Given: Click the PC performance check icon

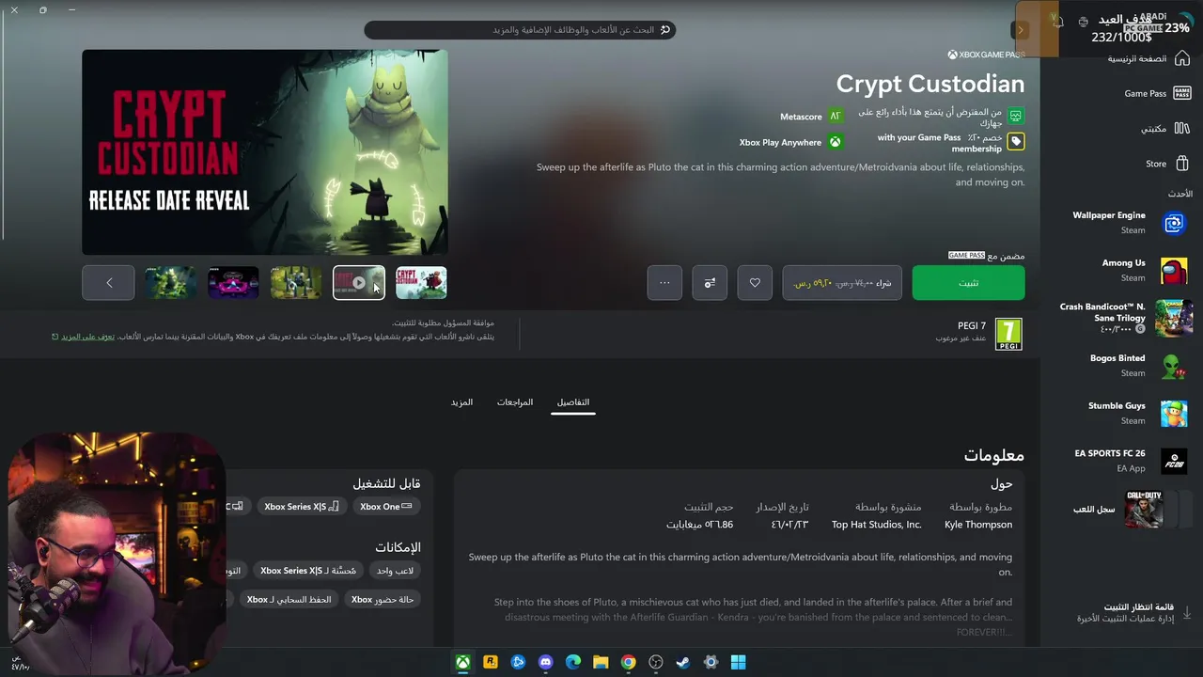Looking at the screenshot, I should [1016, 117].
